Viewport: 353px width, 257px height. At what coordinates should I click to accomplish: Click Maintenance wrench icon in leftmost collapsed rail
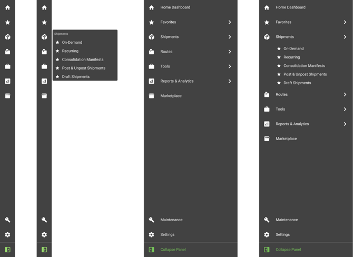click(7, 220)
